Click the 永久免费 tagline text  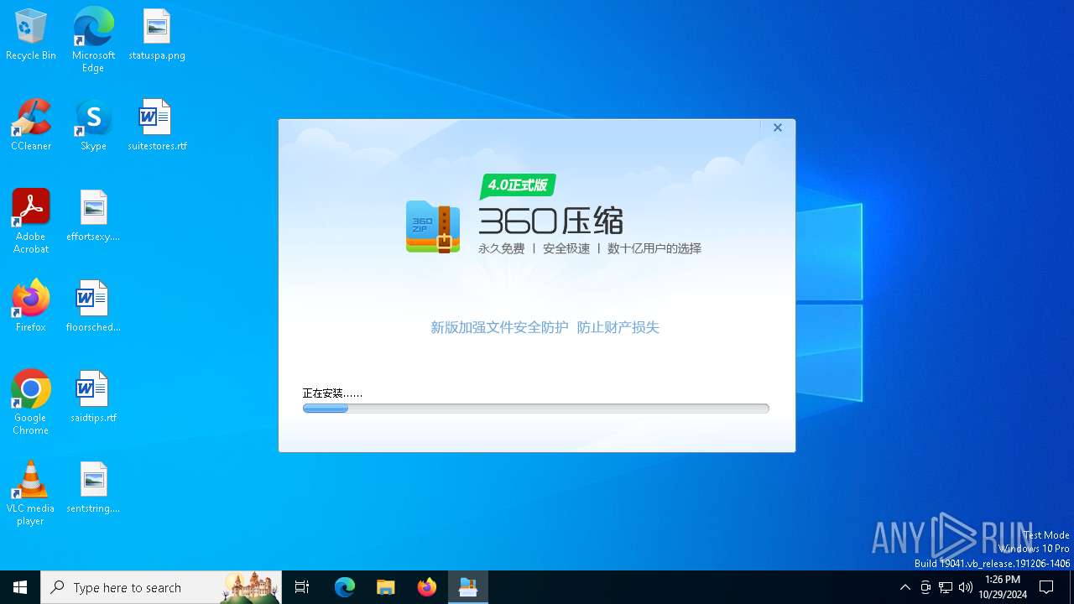click(x=502, y=248)
